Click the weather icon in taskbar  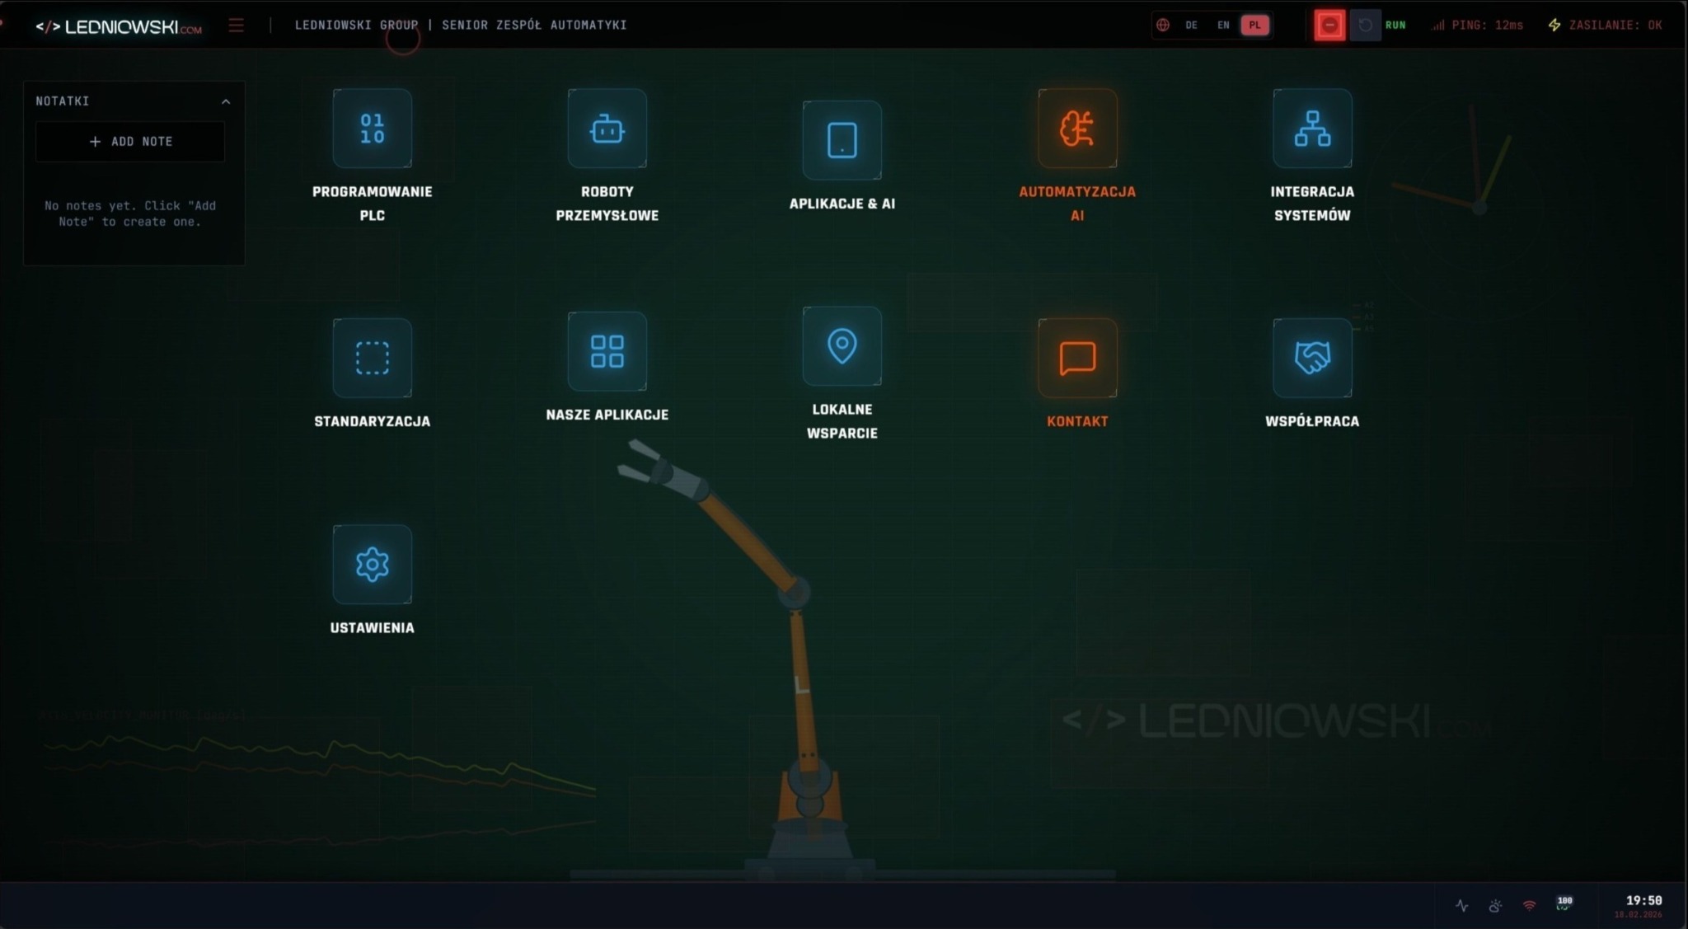click(1495, 905)
